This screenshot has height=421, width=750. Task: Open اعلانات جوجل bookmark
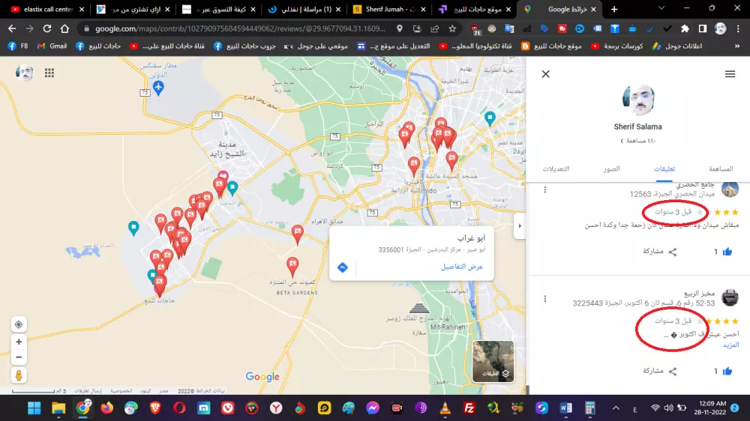(677, 46)
